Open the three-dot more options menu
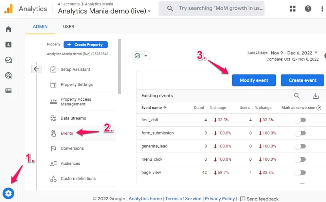The image size is (326, 202). 322,9
